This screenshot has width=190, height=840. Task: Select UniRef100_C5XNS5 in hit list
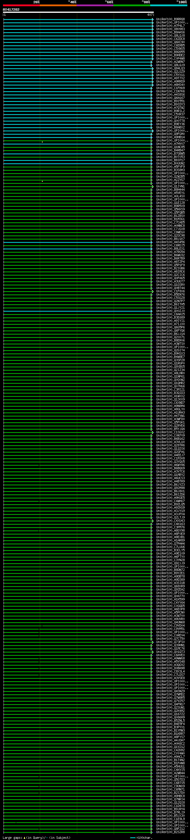[x=170, y=49]
